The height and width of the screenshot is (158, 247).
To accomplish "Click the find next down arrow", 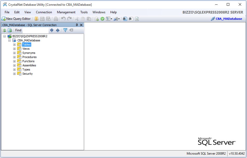I will [x=52, y=30].
